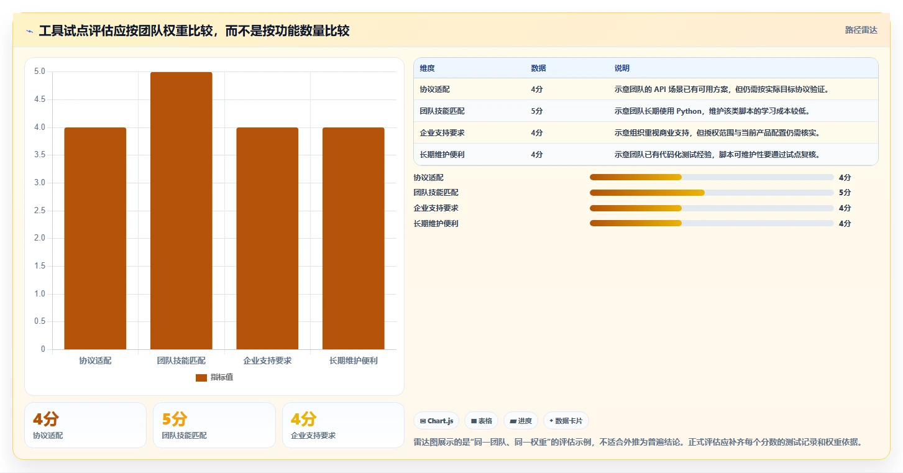The height and width of the screenshot is (473, 903).
Task: Click the 5分 value in the table
Action: tap(537, 111)
